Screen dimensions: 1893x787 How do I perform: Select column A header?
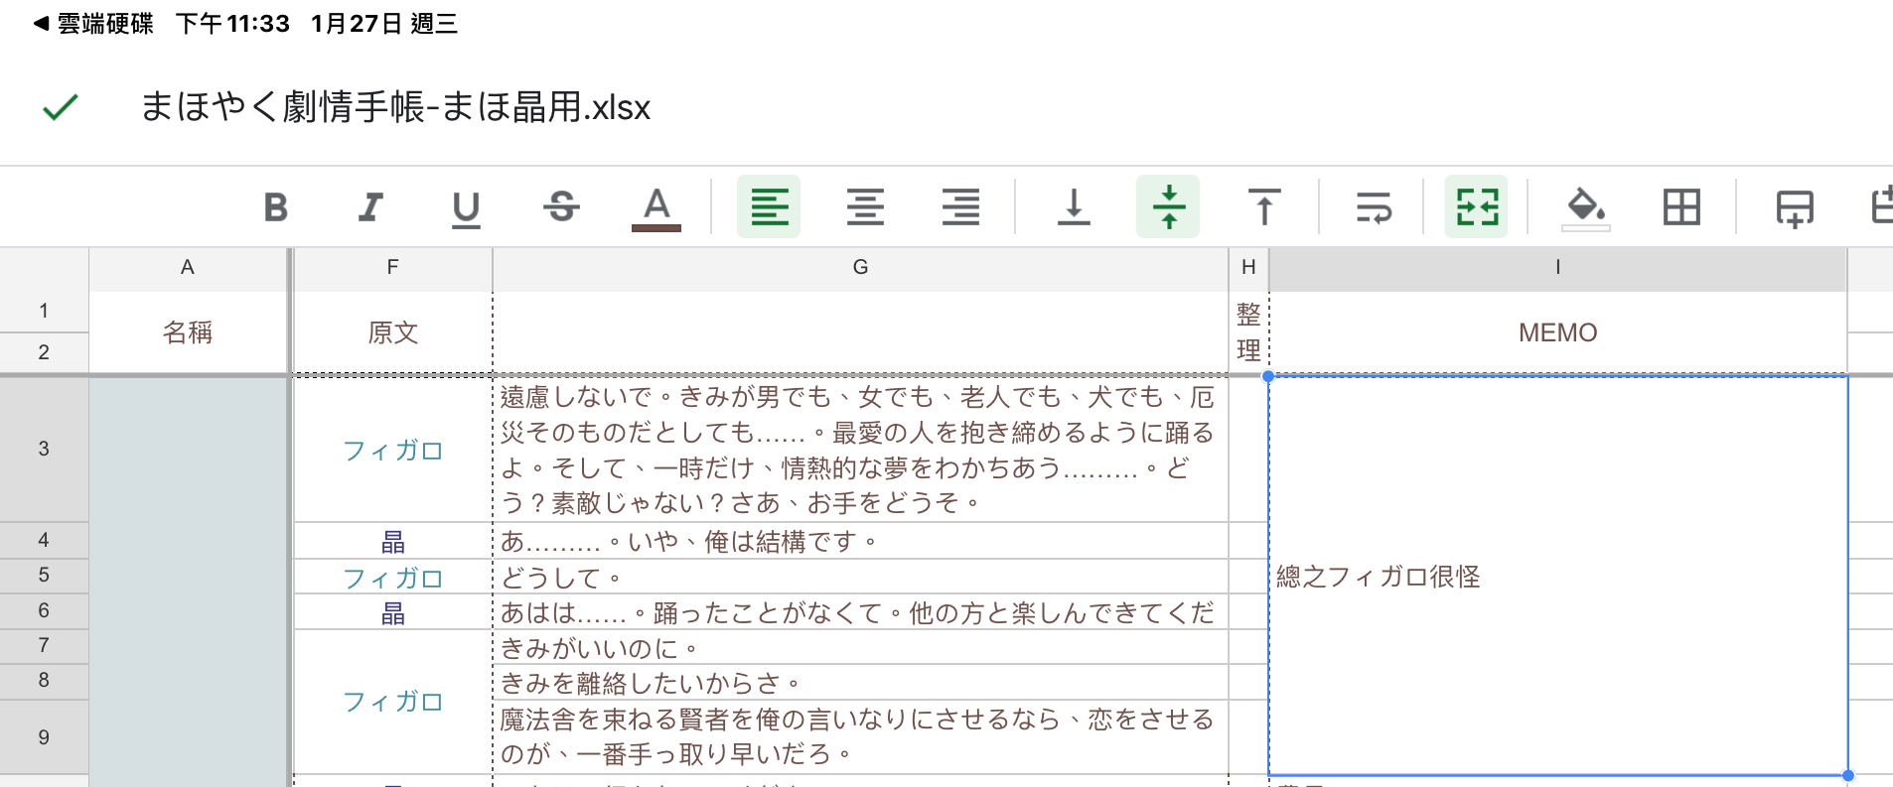[x=188, y=267]
